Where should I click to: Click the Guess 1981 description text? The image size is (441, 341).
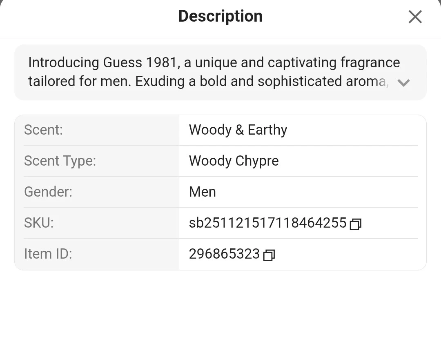(214, 72)
